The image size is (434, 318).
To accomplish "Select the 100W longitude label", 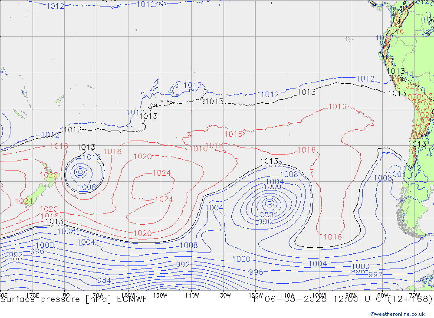I will click(319, 295).
